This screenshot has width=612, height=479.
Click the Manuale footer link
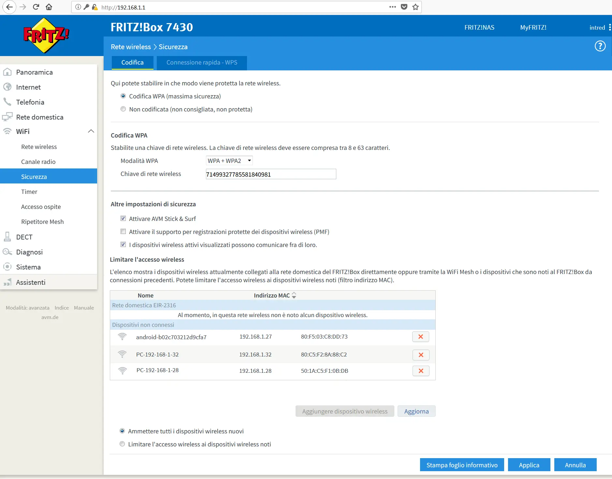(84, 308)
